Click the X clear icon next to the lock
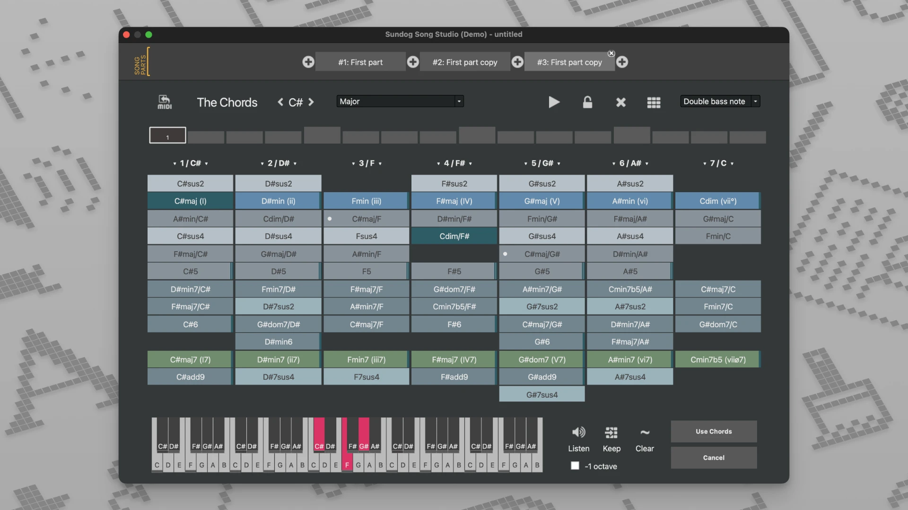 (621, 102)
